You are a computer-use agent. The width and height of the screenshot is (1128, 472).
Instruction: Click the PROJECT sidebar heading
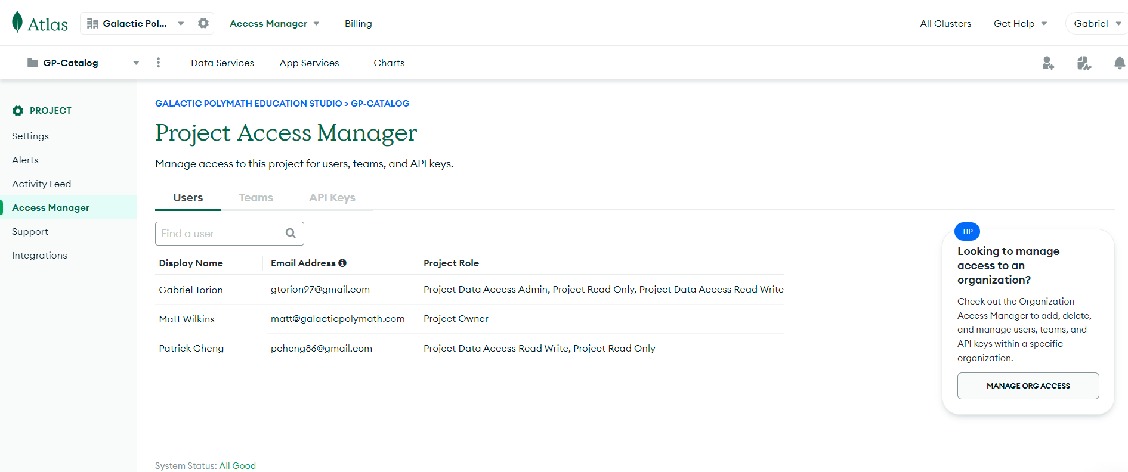click(51, 111)
